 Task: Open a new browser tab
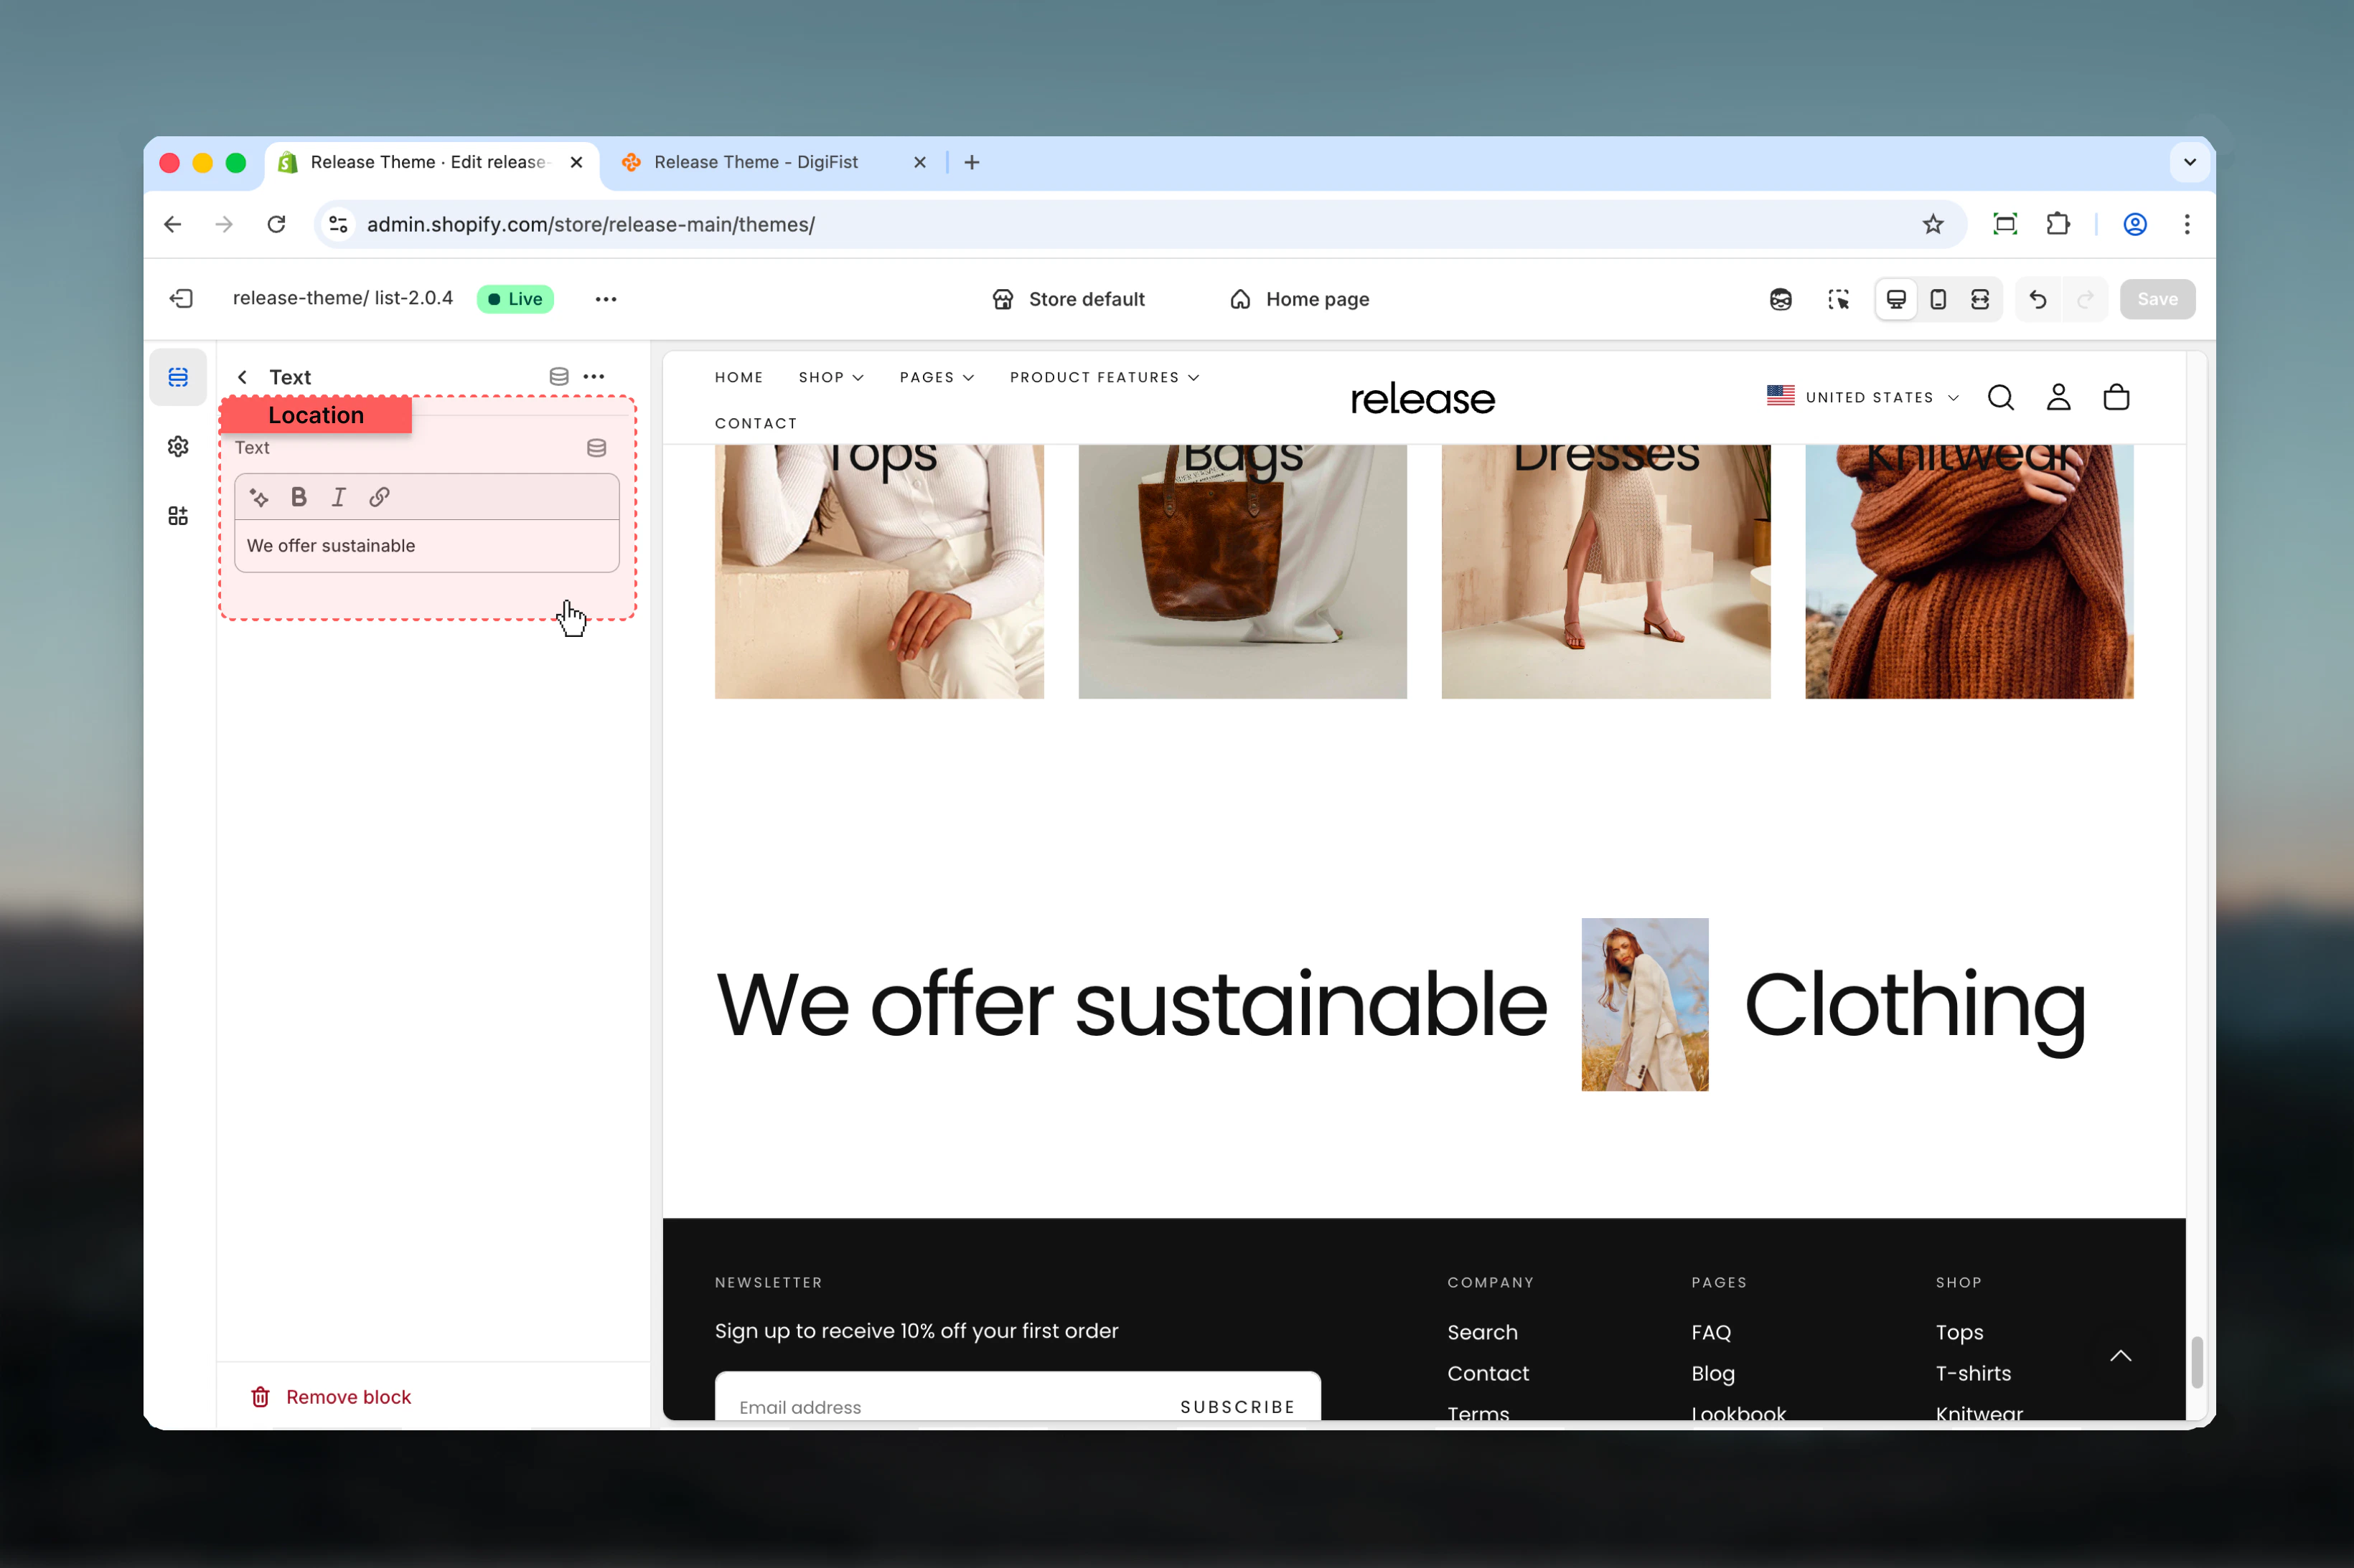(x=972, y=162)
